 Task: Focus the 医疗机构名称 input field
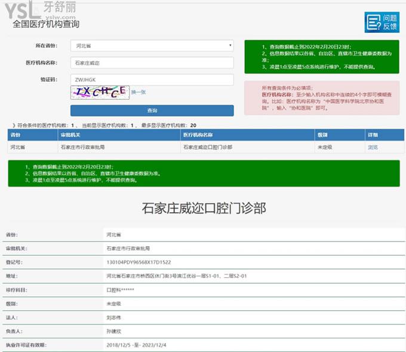pos(152,63)
